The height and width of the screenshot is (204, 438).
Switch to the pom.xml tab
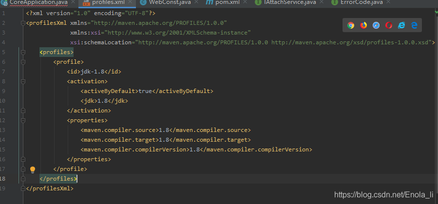[x=228, y=2]
